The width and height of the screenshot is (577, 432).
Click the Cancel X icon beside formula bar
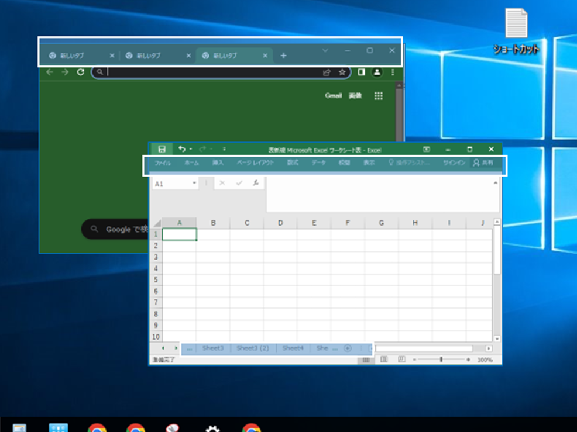222,183
